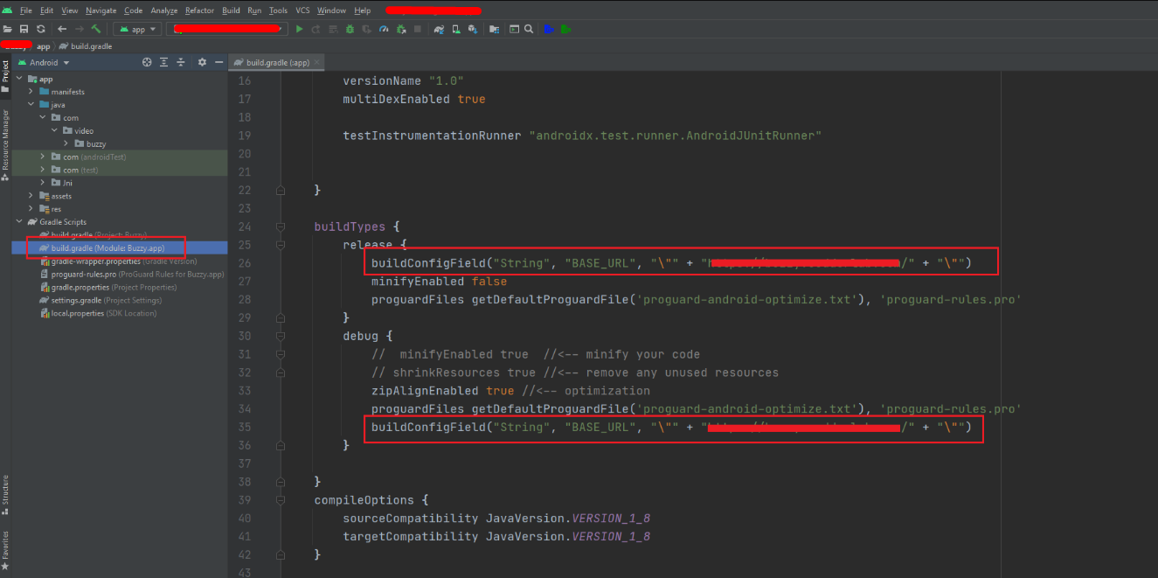Toggle fold marker at compileOptions line

click(x=281, y=500)
